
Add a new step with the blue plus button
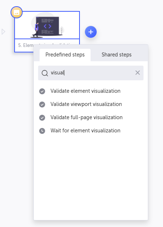pos(91,32)
